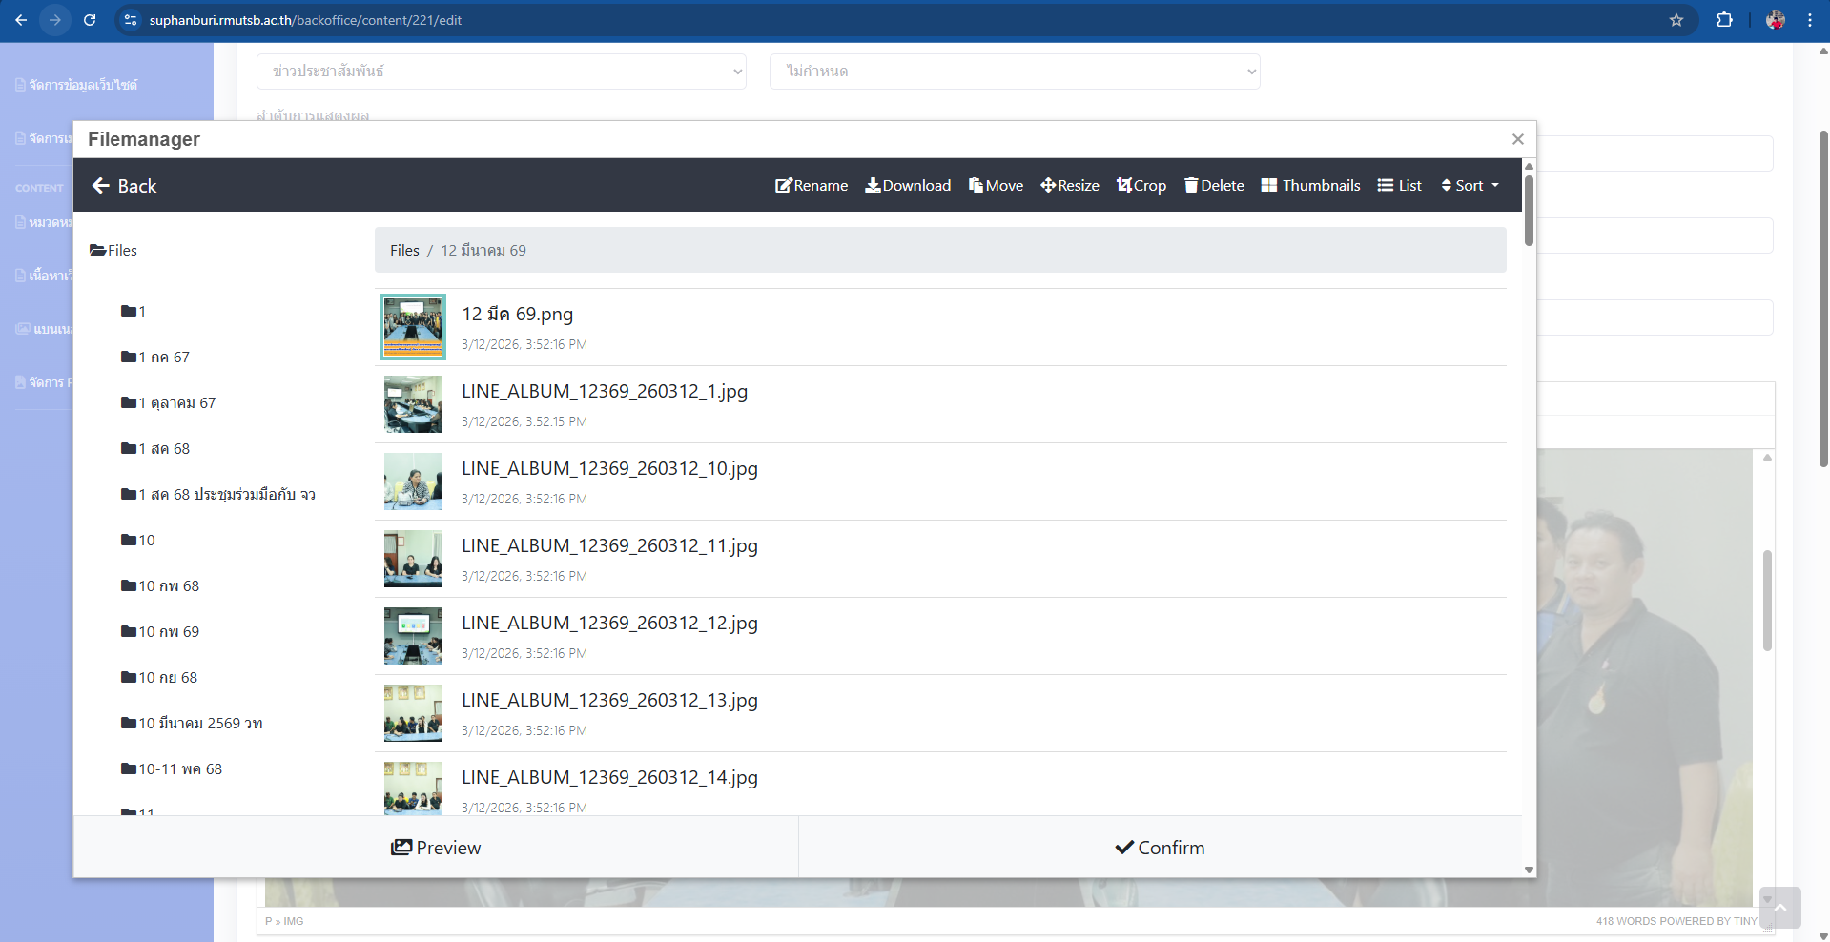This screenshot has width=1830, height=942.
Task: Expand the ไม่กำหนด dropdown
Action: pyautogui.click(x=1014, y=72)
